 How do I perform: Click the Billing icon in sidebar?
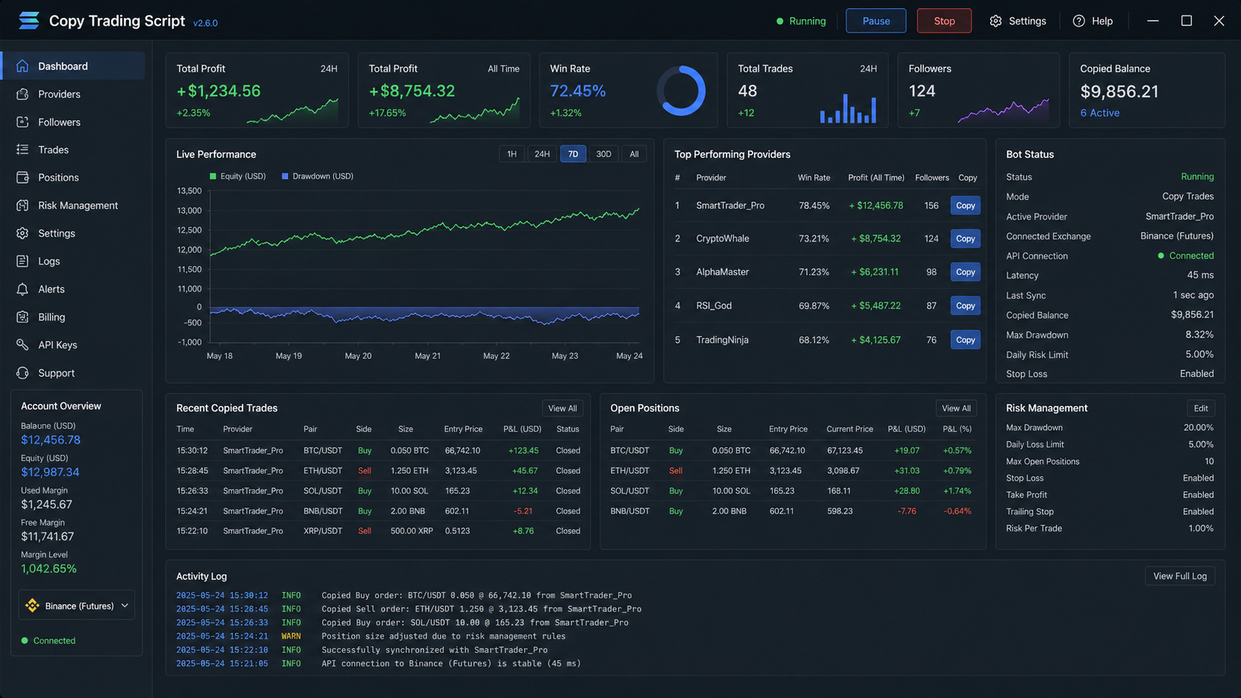(x=22, y=317)
